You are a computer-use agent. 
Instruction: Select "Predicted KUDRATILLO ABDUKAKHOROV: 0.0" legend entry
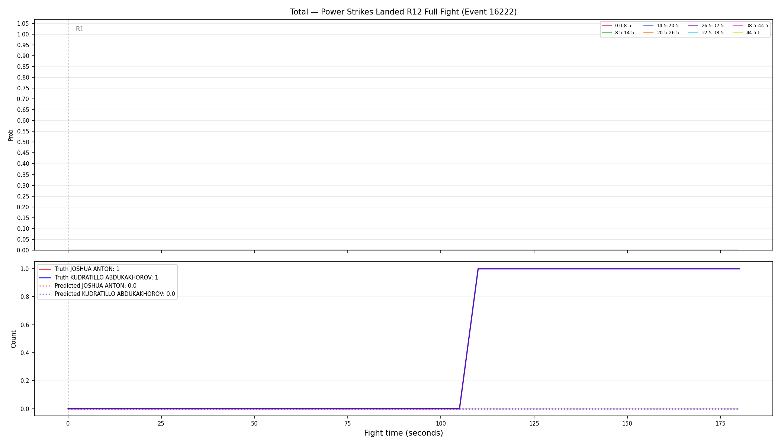(x=115, y=294)
